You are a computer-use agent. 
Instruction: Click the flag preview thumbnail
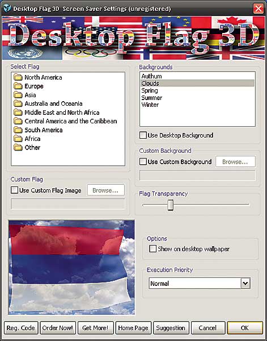(x=71, y=268)
